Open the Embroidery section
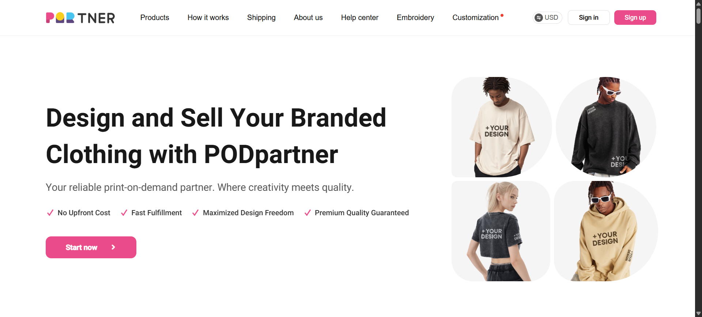The width and height of the screenshot is (702, 317). point(415,18)
